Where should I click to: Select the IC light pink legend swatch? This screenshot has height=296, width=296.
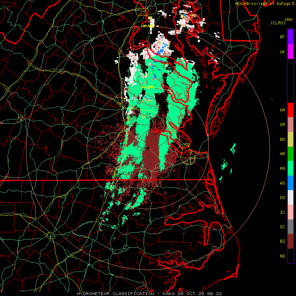point(290,212)
